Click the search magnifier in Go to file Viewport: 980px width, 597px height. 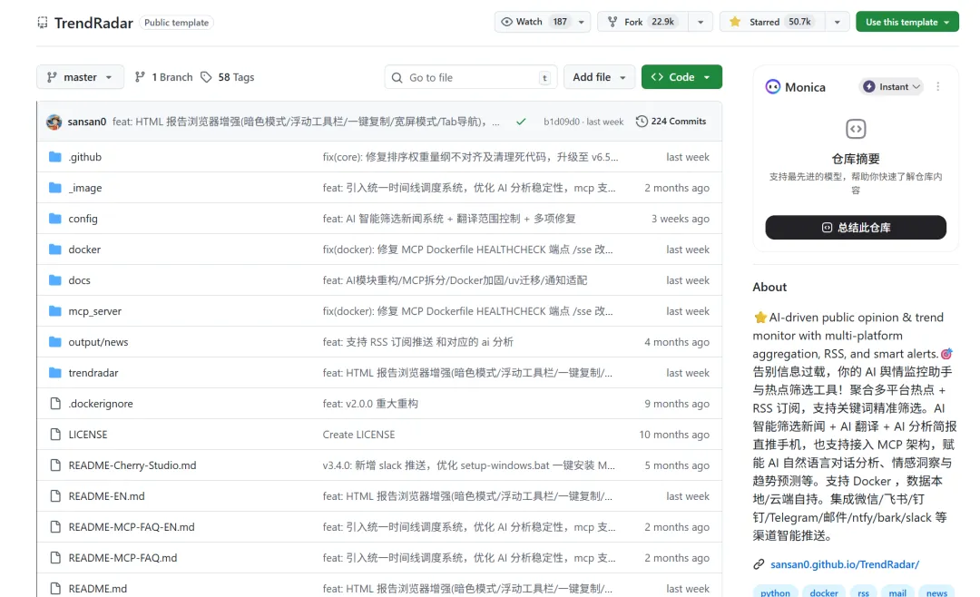397,77
